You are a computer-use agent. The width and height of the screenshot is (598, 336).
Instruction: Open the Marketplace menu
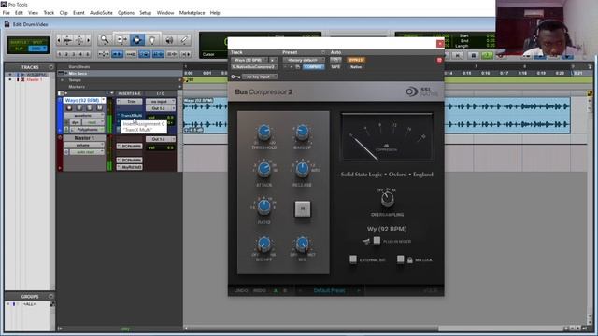pos(192,12)
